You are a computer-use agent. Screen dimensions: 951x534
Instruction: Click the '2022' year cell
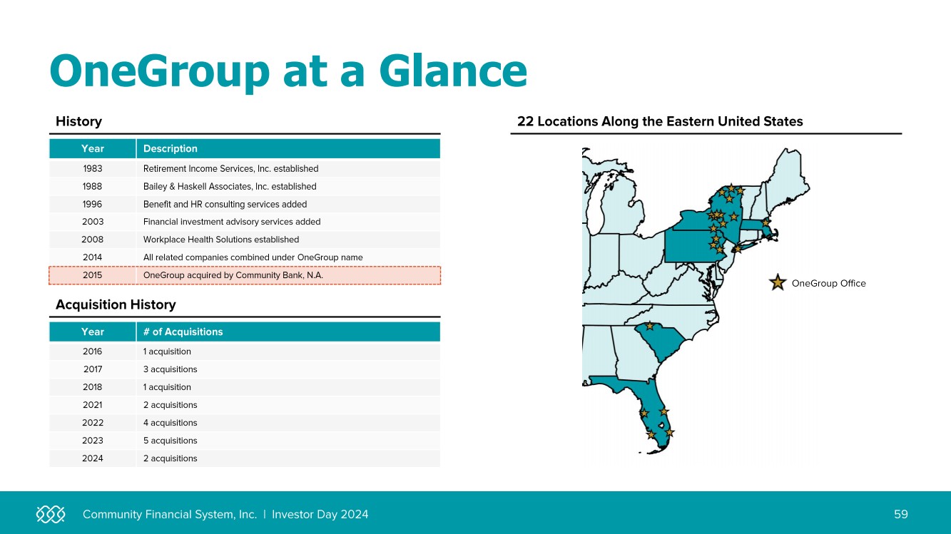[x=93, y=423]
